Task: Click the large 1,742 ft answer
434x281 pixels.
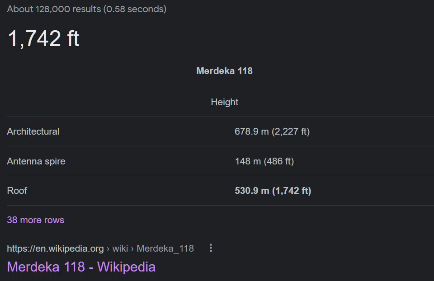Action: 43,39
